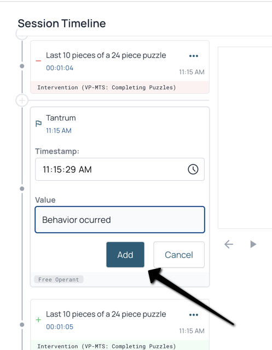This screenshot has height=350, width=272.
Task: Click the 00:01:05 duration link
Action: click(60, 327)
